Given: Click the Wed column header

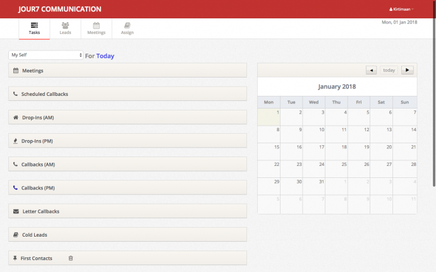Looking at the screenshot, I should point(313,102).
